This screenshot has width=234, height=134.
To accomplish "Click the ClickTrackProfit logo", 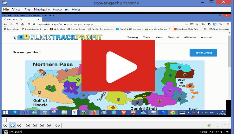I will pos(57,37).
